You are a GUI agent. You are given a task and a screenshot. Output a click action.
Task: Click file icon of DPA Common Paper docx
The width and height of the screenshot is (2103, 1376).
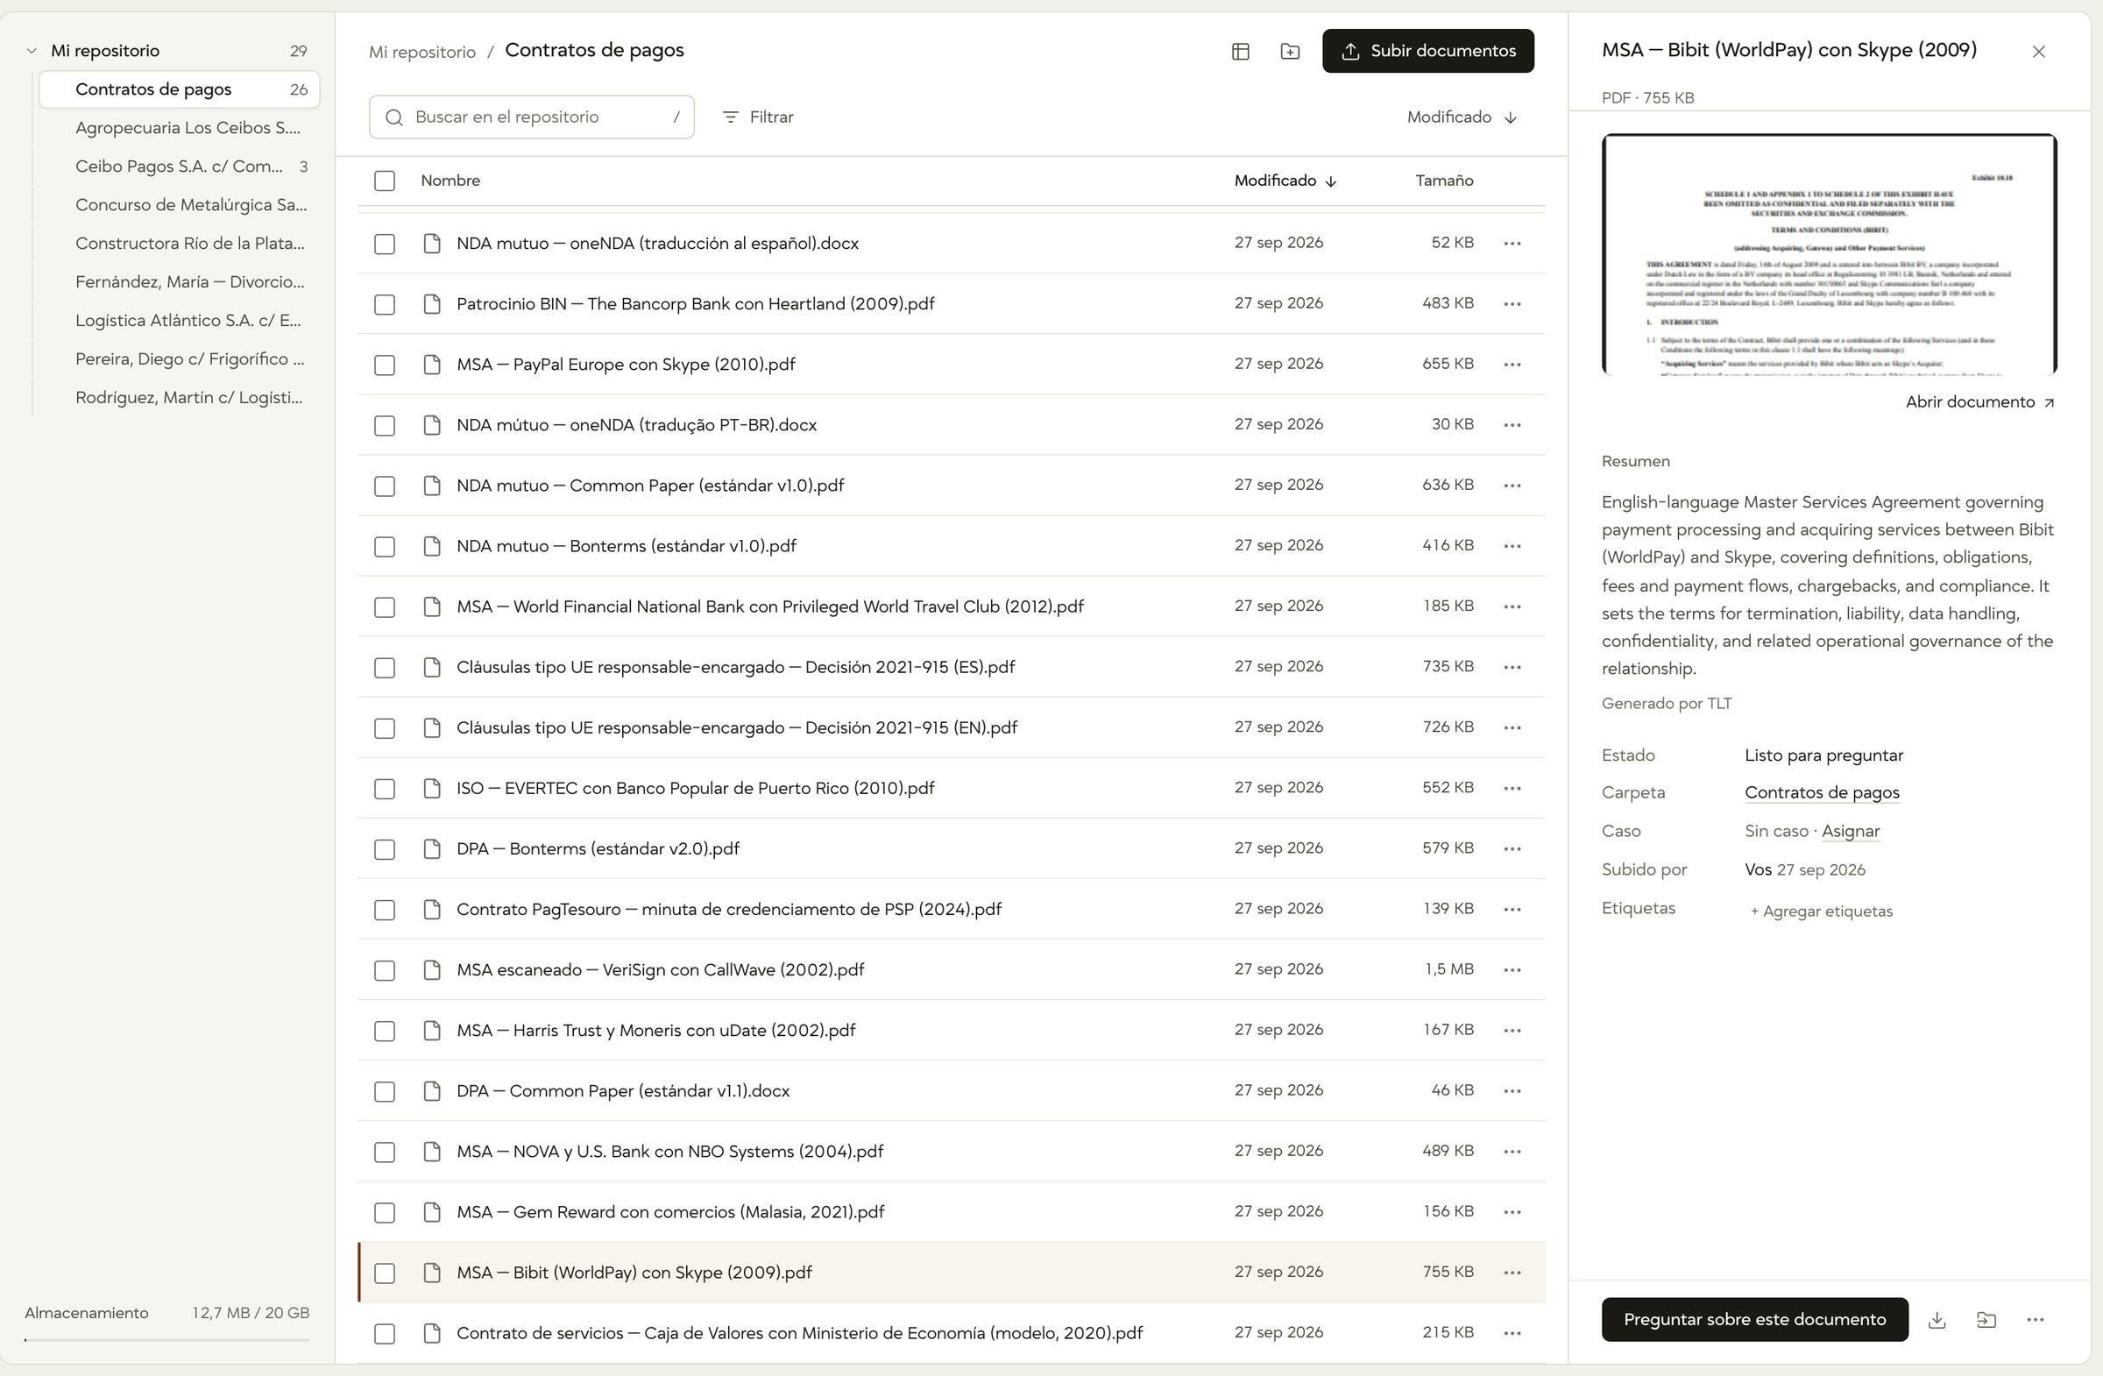tap(432, 1090)
